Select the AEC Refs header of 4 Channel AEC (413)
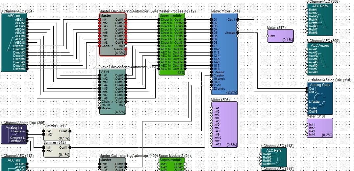This screenshot has height=171, width=354. [x=274, y=150]
